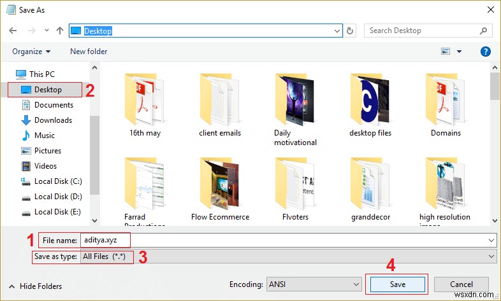Open the Organize menu

[31, 52]
